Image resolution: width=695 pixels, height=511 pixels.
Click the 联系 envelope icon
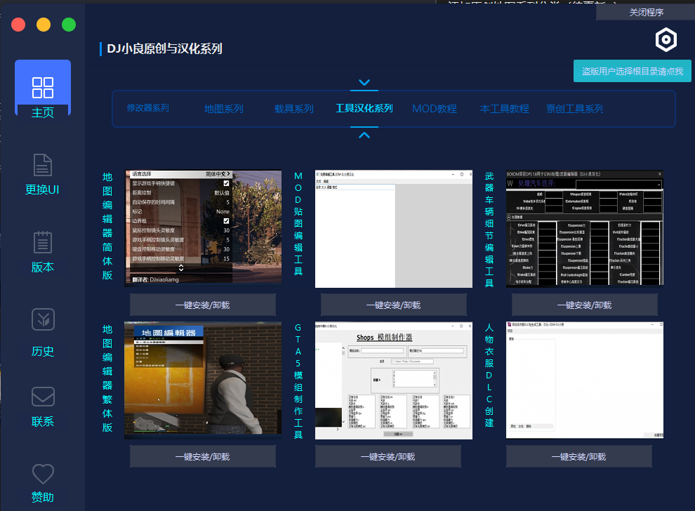point(43,397)
